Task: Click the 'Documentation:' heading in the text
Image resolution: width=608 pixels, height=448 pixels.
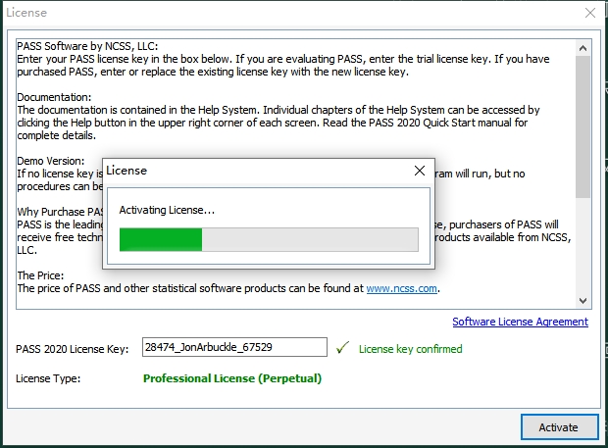Action: click(54, 98)
